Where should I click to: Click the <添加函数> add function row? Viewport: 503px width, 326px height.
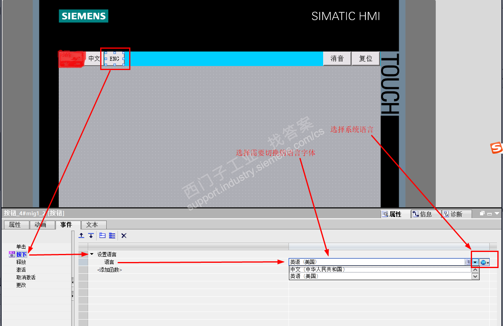(109, 270)
